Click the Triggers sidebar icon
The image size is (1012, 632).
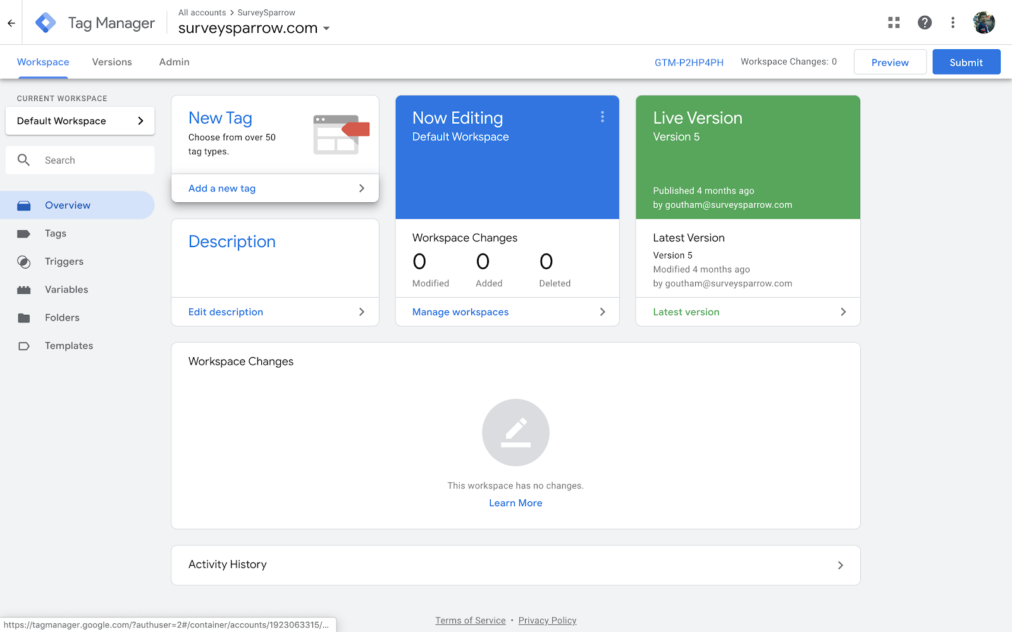click(x=24, y=262)
